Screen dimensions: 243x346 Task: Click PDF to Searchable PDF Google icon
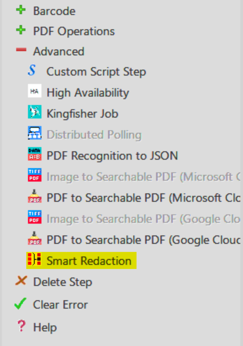pos(34,238)
